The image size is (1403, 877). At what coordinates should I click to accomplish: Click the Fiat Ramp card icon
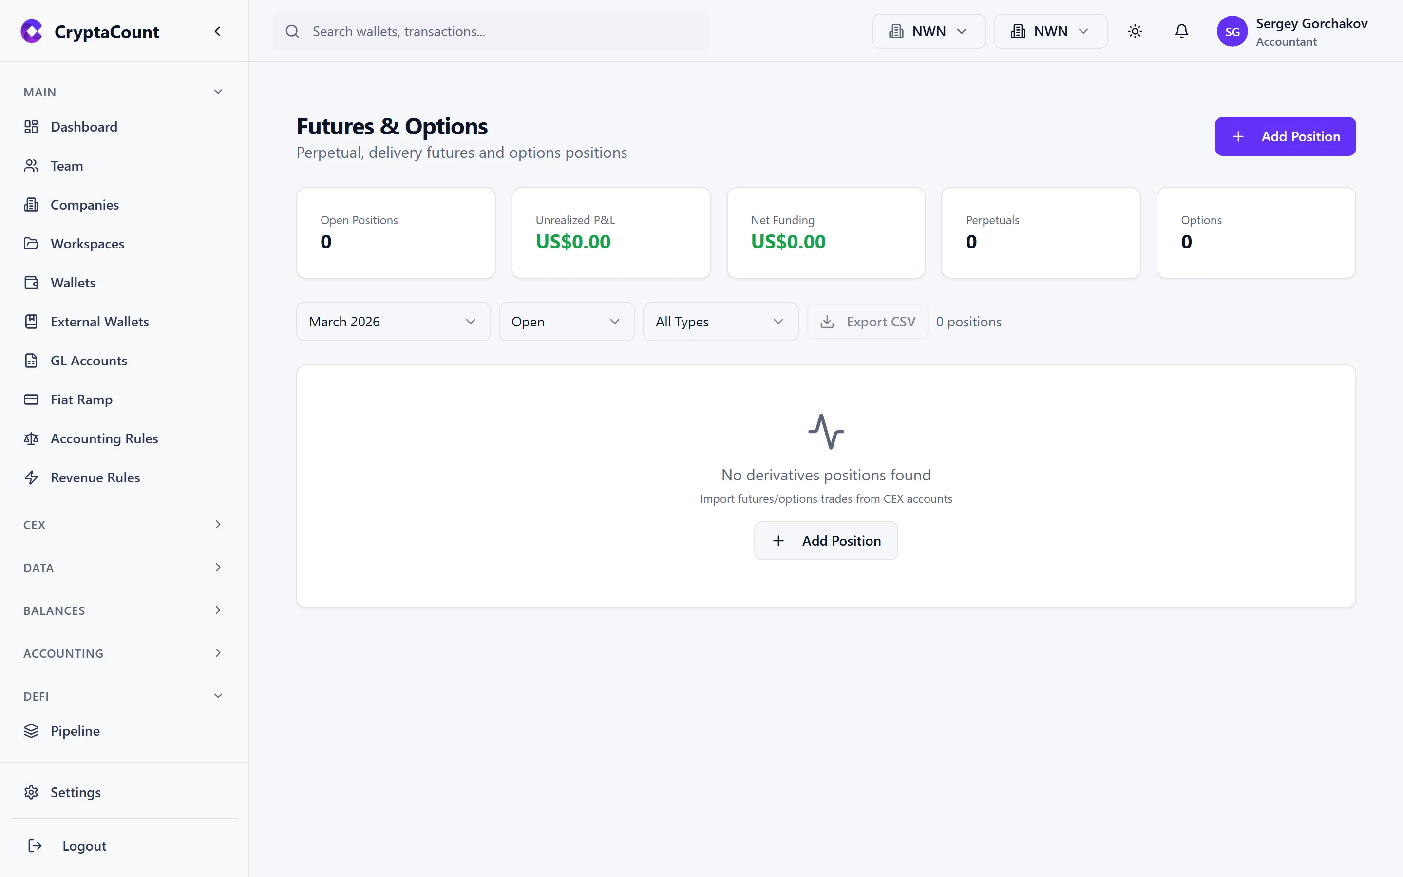pos(31,400)
